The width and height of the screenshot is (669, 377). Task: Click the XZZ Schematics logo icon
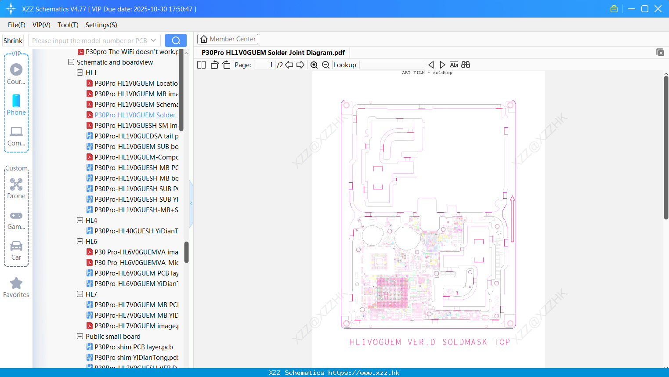coord(11,9)
